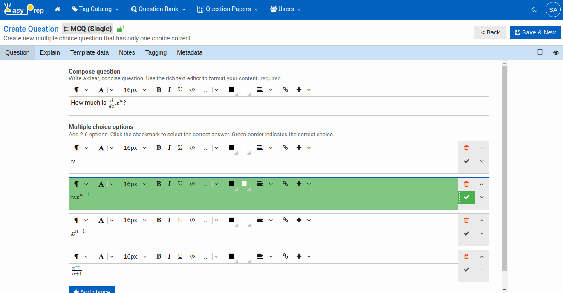Click the home icon in navbar
Image resolution: width=563 pixels, height=293 pixels.
coord(58,9)
